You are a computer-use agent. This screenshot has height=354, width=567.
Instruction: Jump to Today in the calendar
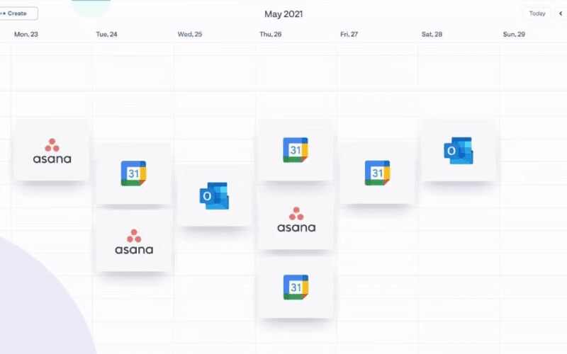(x=537, y=13)
